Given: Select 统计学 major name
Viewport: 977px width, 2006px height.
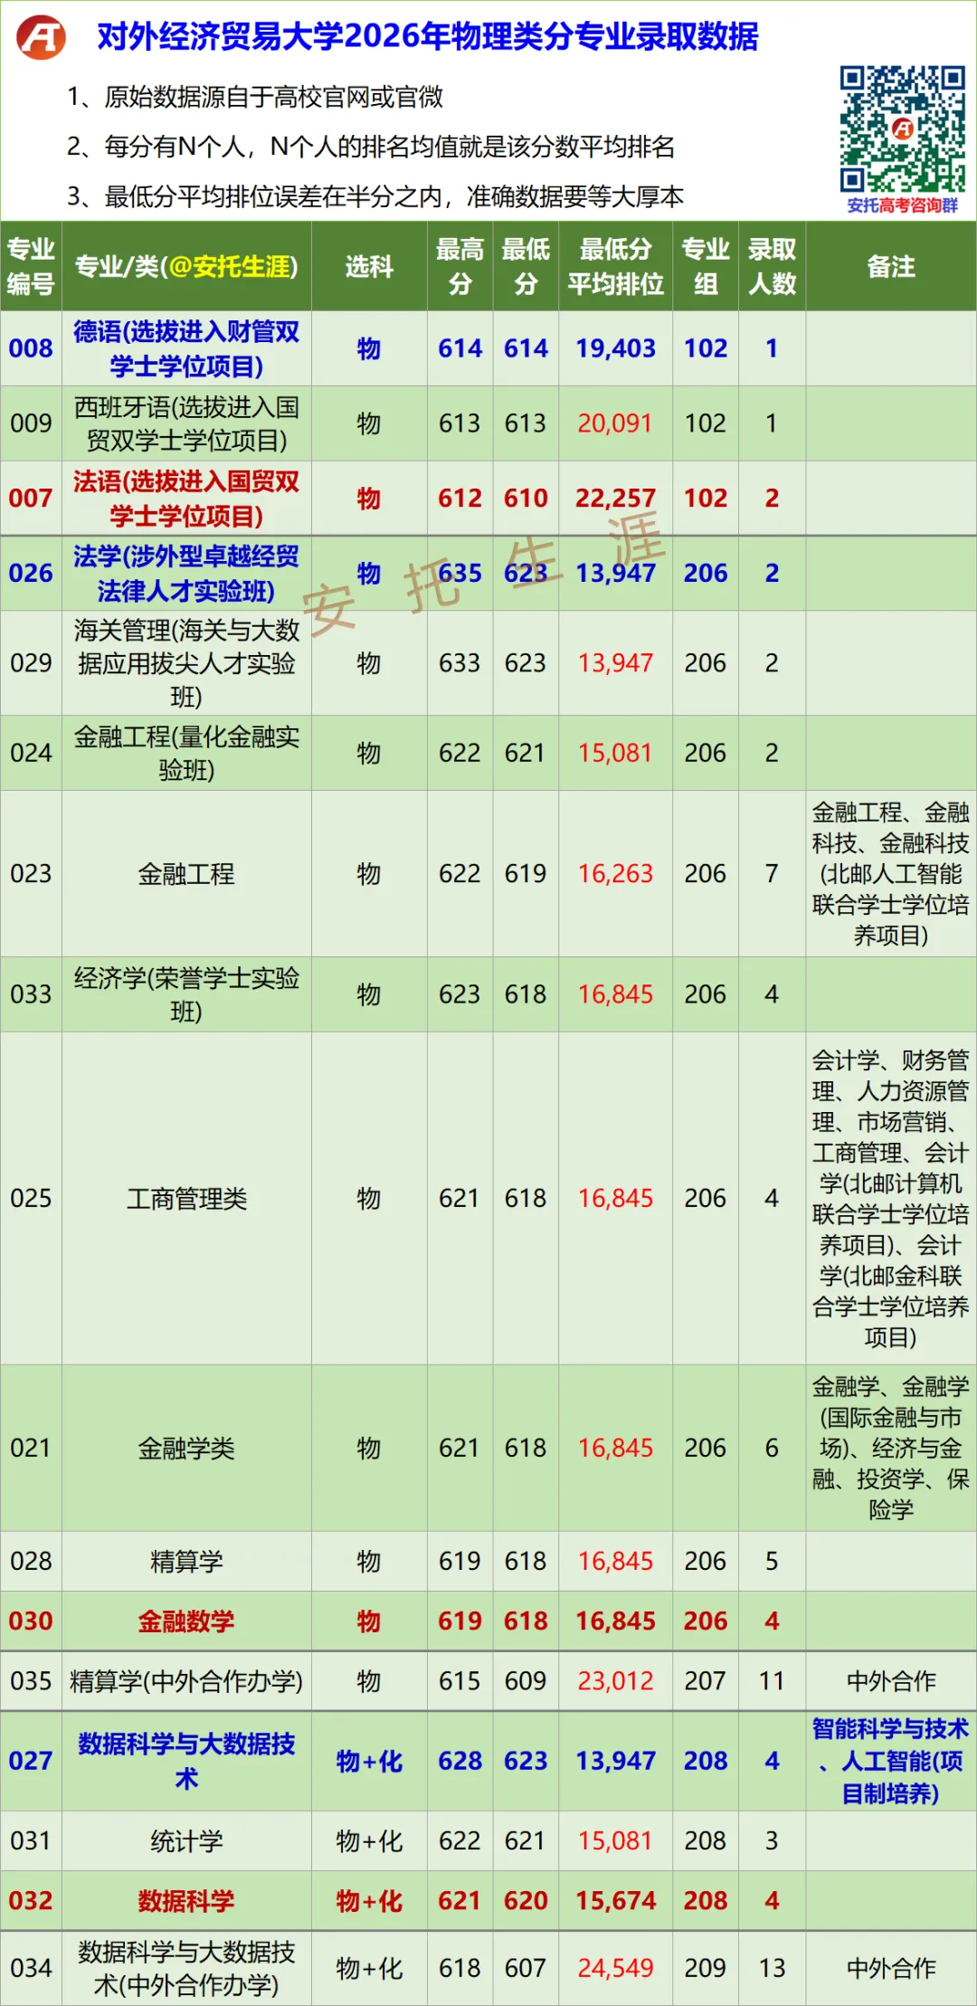Looking at the screenshot, I should [186, 1841].
